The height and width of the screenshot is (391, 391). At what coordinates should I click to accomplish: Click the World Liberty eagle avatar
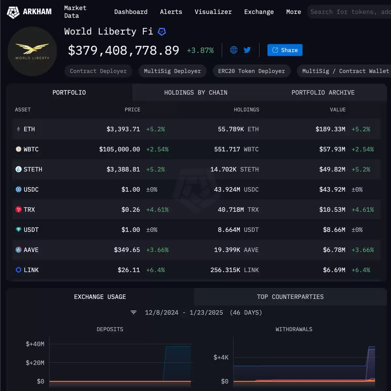point(32,51)
